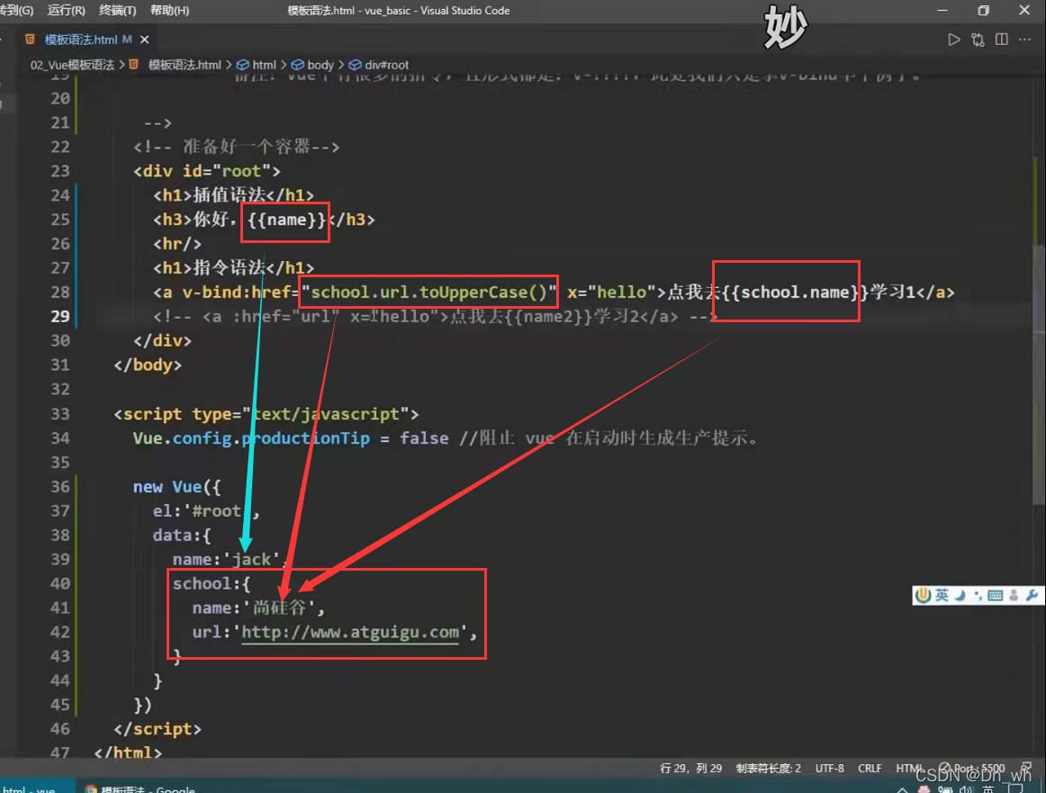This screenshot has width=1046, height=793.
Task: Click breadcrumb div#root element
Action: pyautogui.click(x=386, y=65)
